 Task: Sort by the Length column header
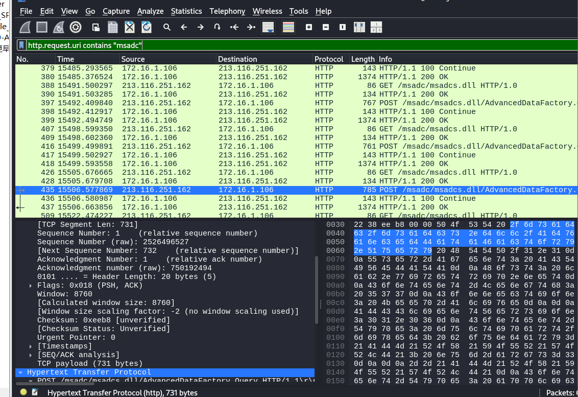click(363, 59)
